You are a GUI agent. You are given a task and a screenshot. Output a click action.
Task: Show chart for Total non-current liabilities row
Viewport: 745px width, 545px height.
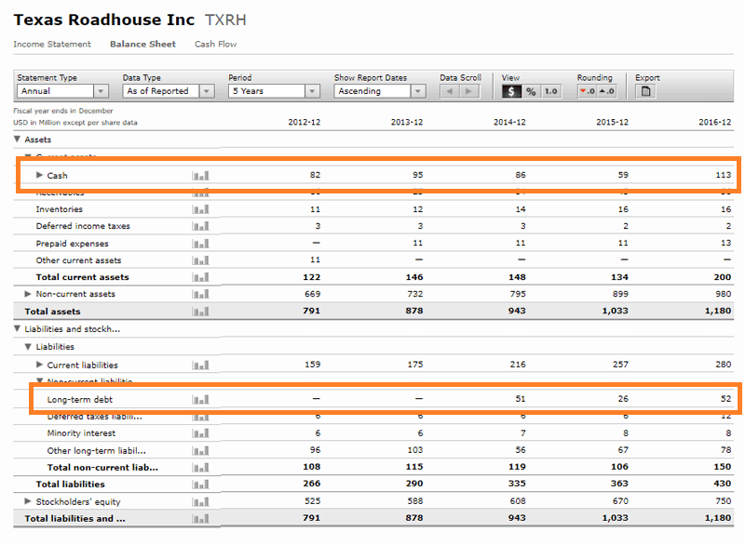tap(200, 468)
